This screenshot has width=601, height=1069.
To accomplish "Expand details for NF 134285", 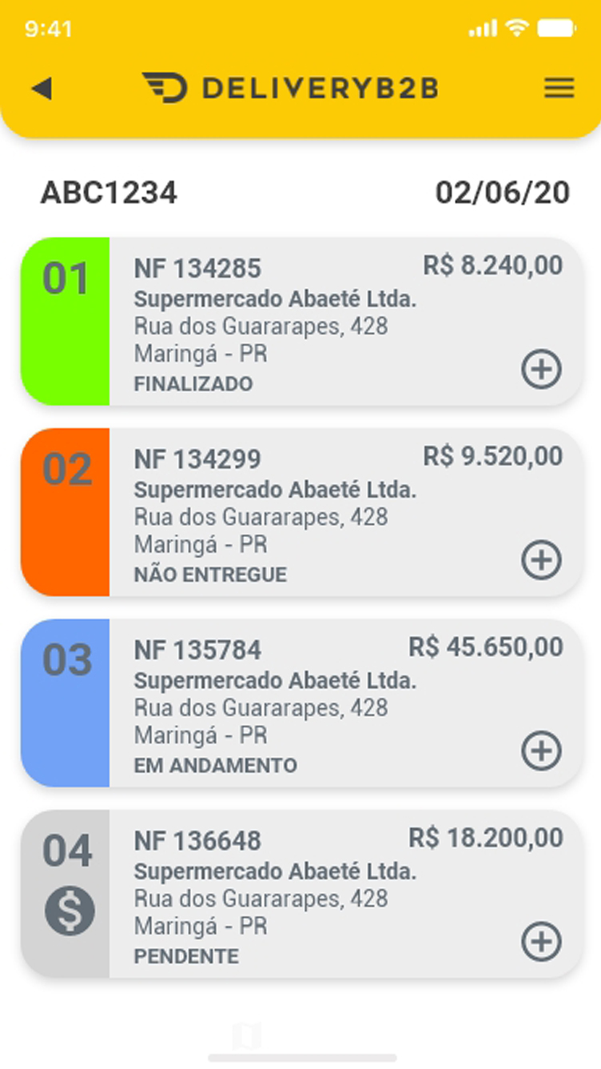I will tap(542, 369).
